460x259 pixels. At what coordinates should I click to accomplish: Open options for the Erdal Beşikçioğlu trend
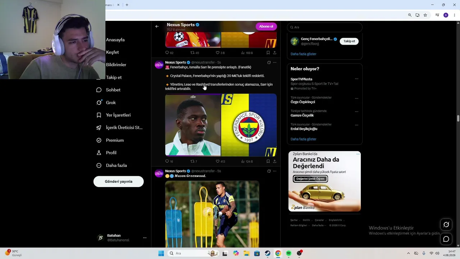[x=356, y=125]
